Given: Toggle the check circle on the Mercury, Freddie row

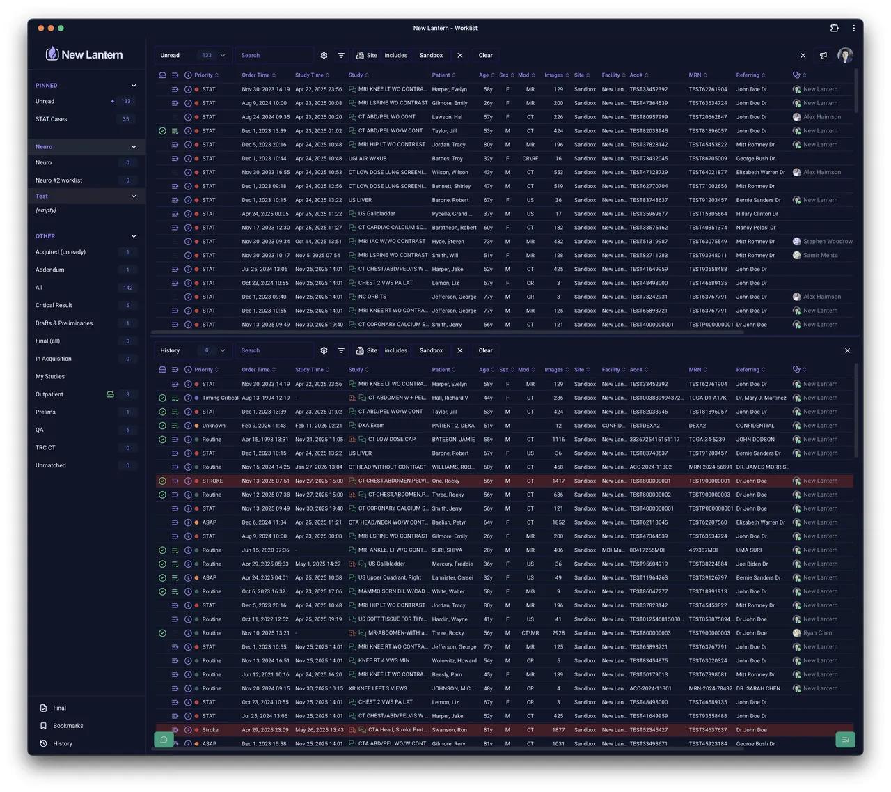Looking at the screenshot, I should pyautogui.click(x=162, y=564).
